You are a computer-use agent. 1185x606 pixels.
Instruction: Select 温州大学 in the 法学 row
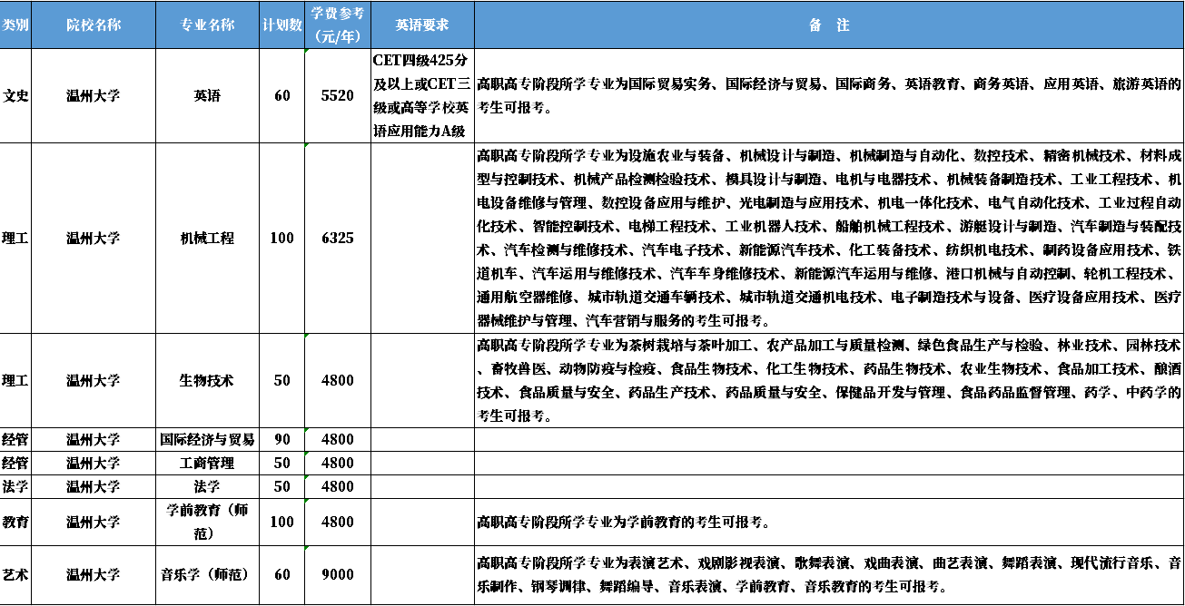(94, 487)
